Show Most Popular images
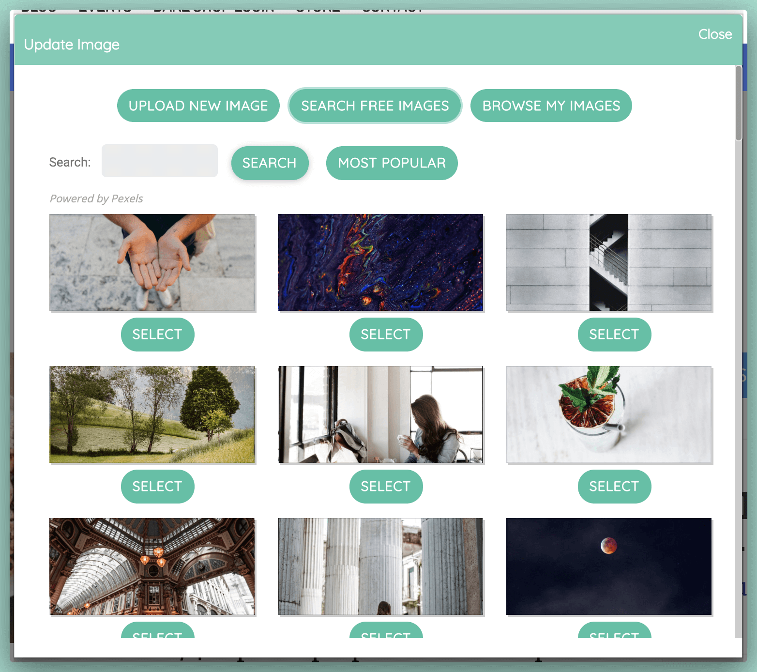 tap(392, 163)
